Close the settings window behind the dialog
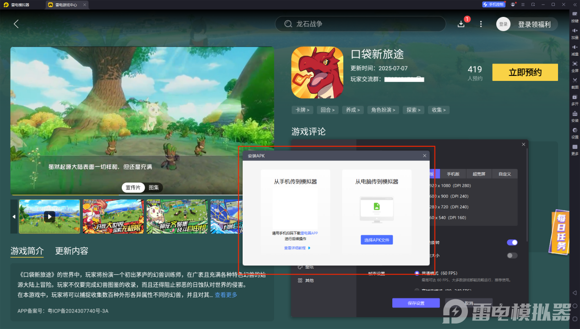The height and width of the screenshot is (329, 580). (524, 144)
